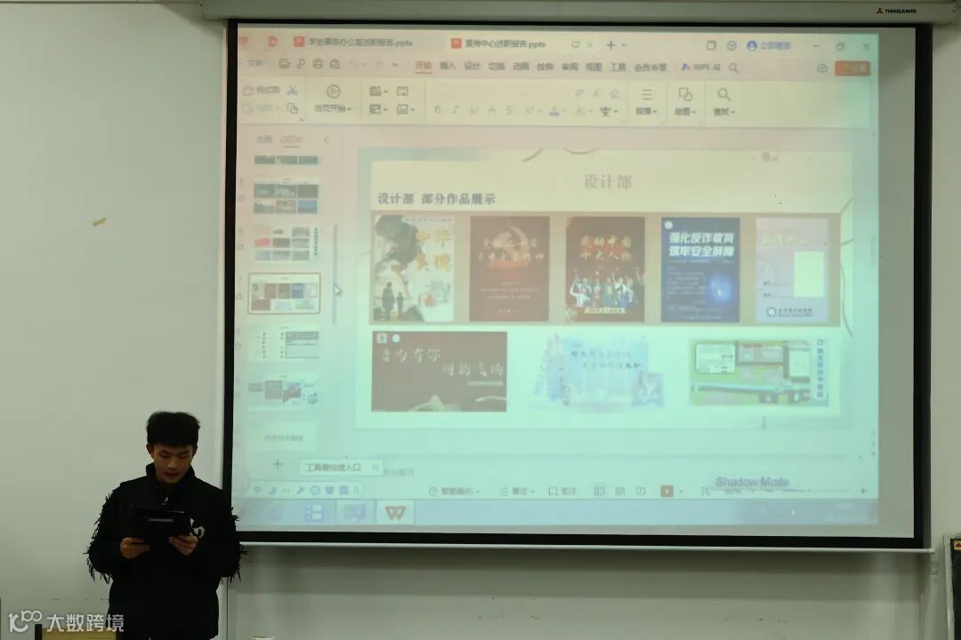Click the vertical scrollbar of slide thumbnail panel
This screenshot has width=961, height=640.
pyautogui.click(x=335, y=276)
